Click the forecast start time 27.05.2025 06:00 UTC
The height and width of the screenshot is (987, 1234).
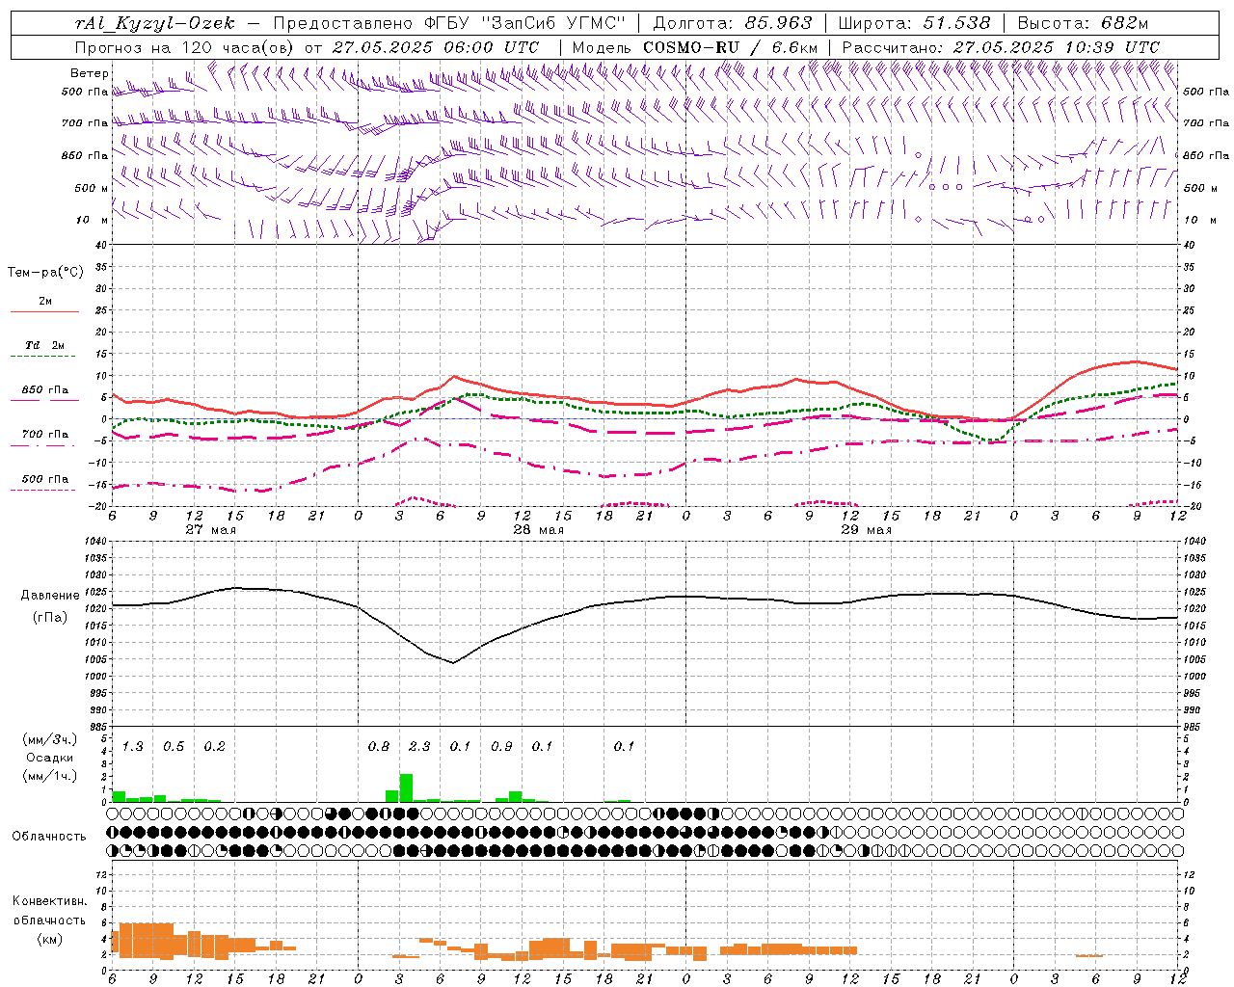point(436,46)
